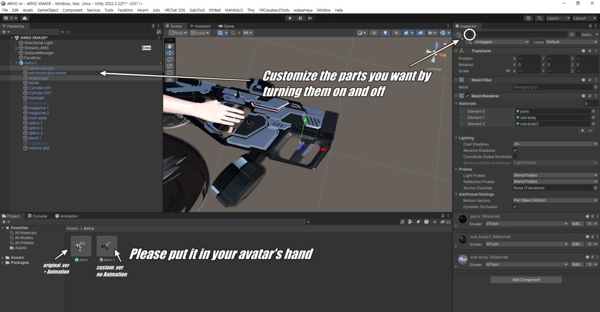Screen dimensions: 600x312
Task: Toggle constrained proportions link on Scale
Action: pos(508,71)
